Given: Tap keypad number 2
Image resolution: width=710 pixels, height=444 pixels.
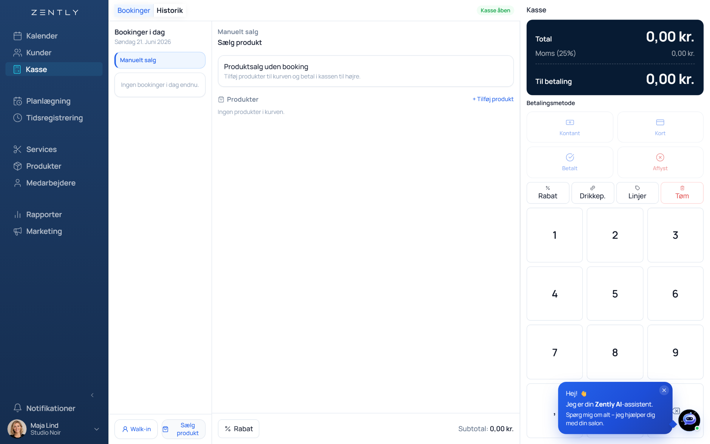Looking at the screenshot, I should [x=615, y=235].
